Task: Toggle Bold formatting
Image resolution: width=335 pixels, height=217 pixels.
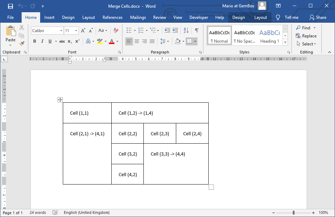Action: 35,41
